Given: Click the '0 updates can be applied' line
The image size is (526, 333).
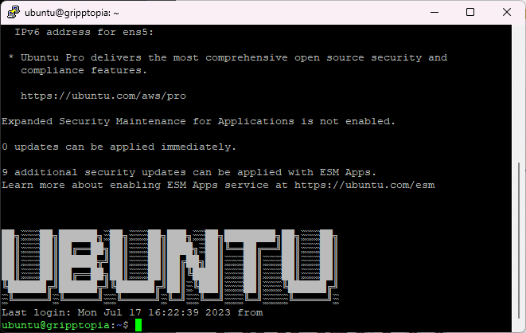Looking at the screenshot, I should pyautogui.click(x=119, y=147).
